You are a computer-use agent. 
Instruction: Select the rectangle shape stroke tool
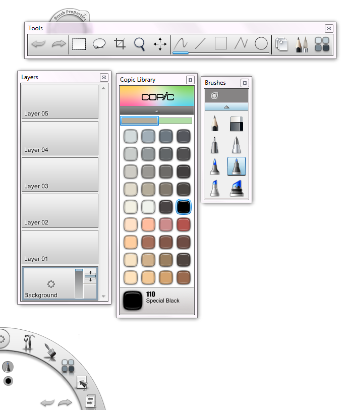tap(221, 43)
